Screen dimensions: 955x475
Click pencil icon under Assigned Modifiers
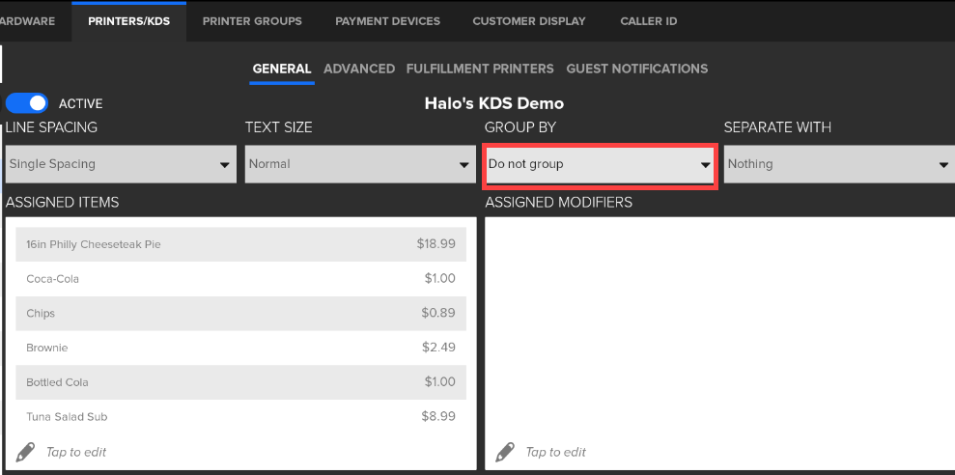click(x=505, y=452)
